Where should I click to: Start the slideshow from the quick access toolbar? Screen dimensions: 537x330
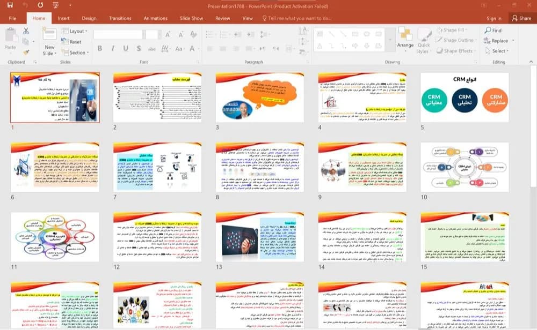pyautogui.click(x=55, y=5)
